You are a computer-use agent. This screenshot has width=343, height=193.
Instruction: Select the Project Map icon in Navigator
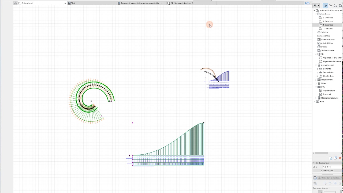325,6
